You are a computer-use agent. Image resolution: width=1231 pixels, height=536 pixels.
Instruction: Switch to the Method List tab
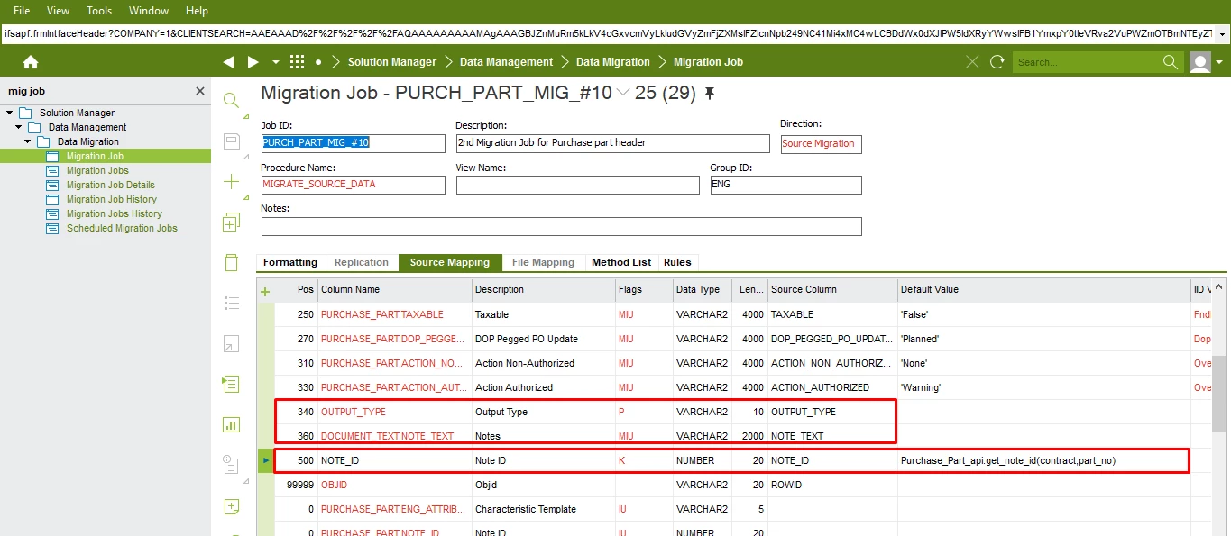pos(621,262)
